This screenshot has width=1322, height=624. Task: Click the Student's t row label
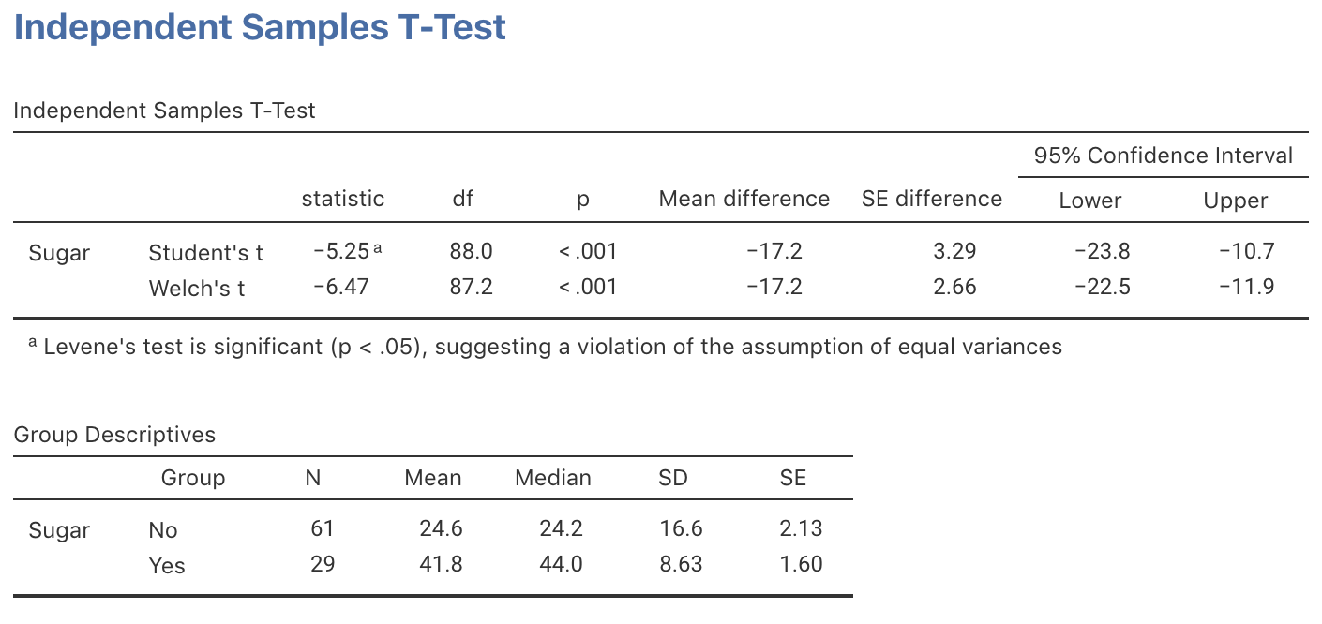pyautogui.click(x=205, y=253)
